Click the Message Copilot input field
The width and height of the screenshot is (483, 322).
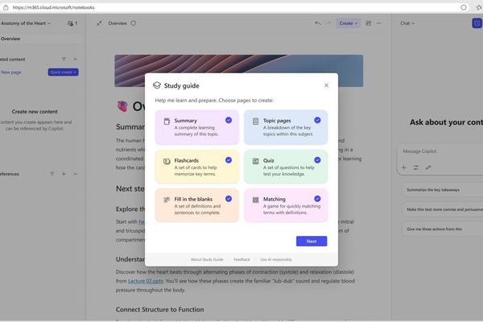pos(442,151)
